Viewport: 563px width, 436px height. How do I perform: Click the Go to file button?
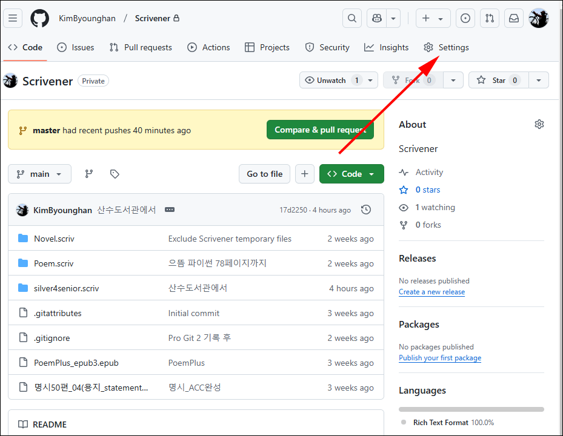point(265,174)
